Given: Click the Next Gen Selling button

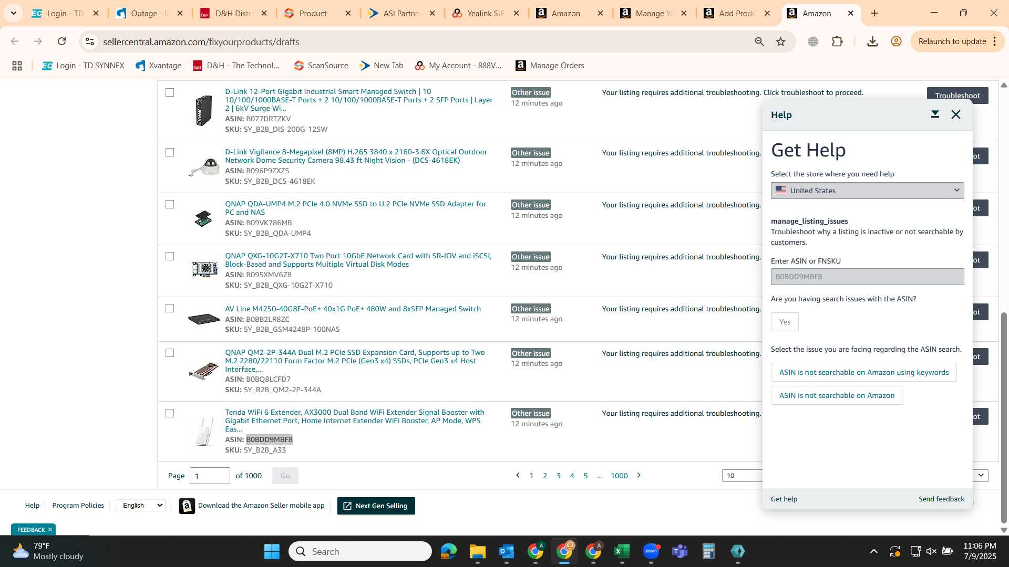Looking at the screenshot, I should click(x=376, y=506).
